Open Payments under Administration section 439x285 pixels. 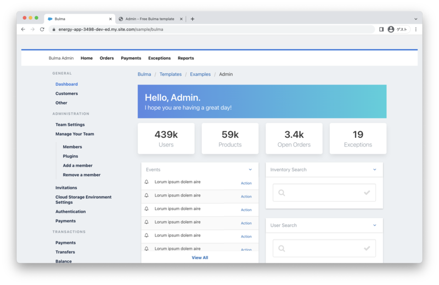click(x=65, y=221)
